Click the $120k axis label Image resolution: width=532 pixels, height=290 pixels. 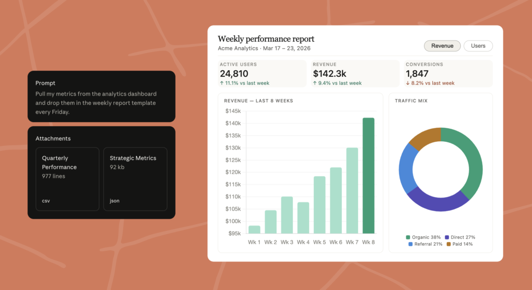pyautogui.click(x=233, y=172)
